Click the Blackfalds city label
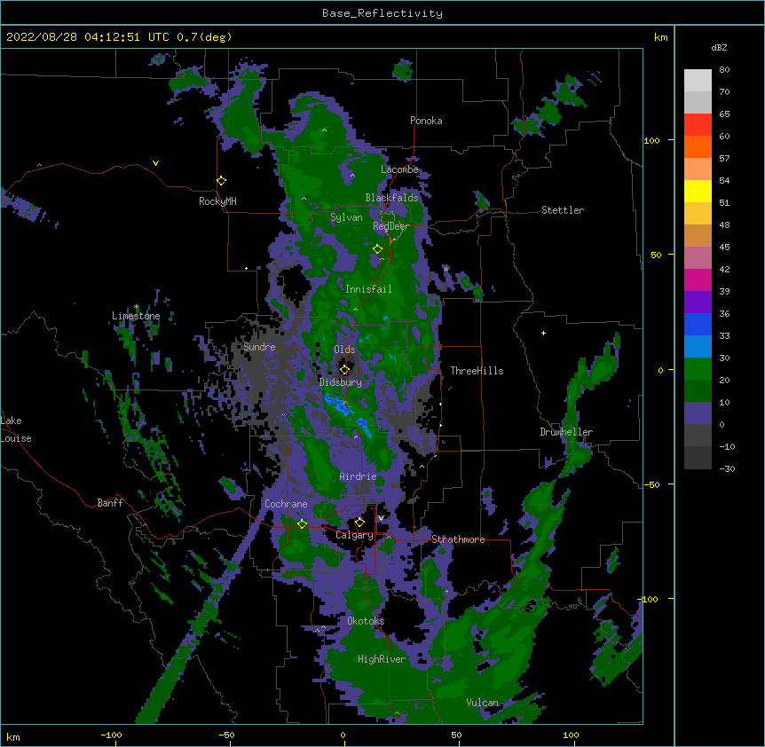Image resolution: width=765 pixels, height=747 pixels. click(391, 198)
